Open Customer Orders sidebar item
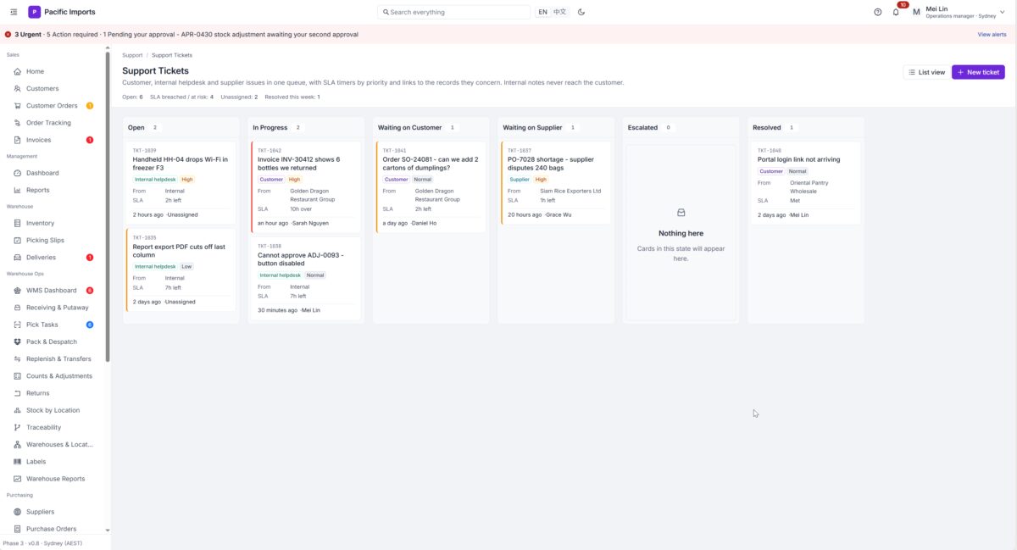This screenshot has height=550, width=1017. (x=54, y=106)
